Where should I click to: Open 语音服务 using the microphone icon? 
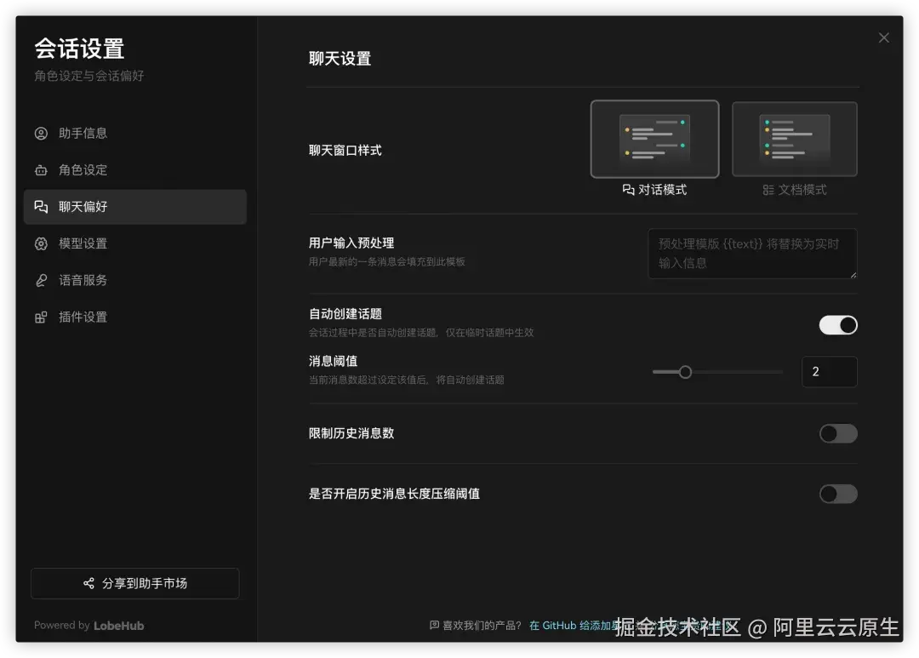(x=41, y=280)
